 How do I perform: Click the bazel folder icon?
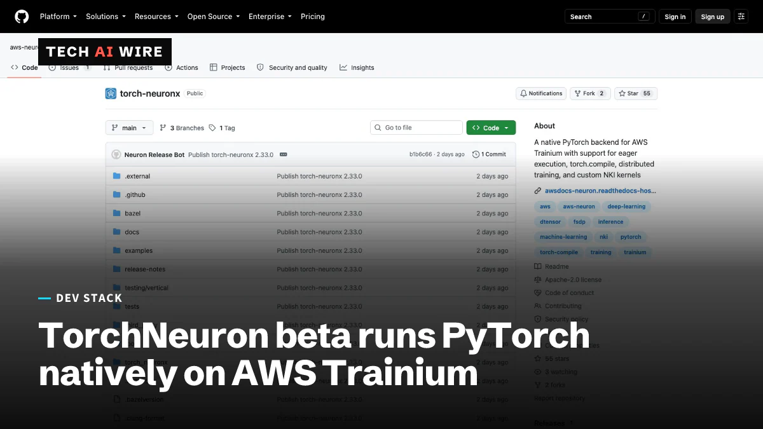pos(116,213)
